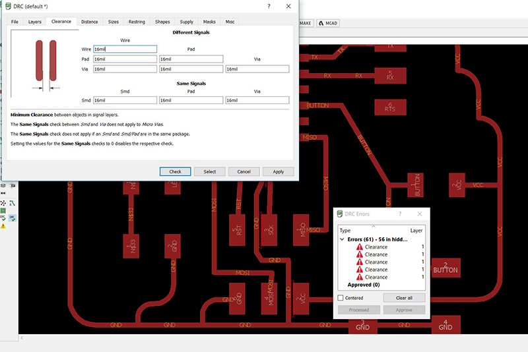Select the Approved (0) tree item

coord(362,285)
